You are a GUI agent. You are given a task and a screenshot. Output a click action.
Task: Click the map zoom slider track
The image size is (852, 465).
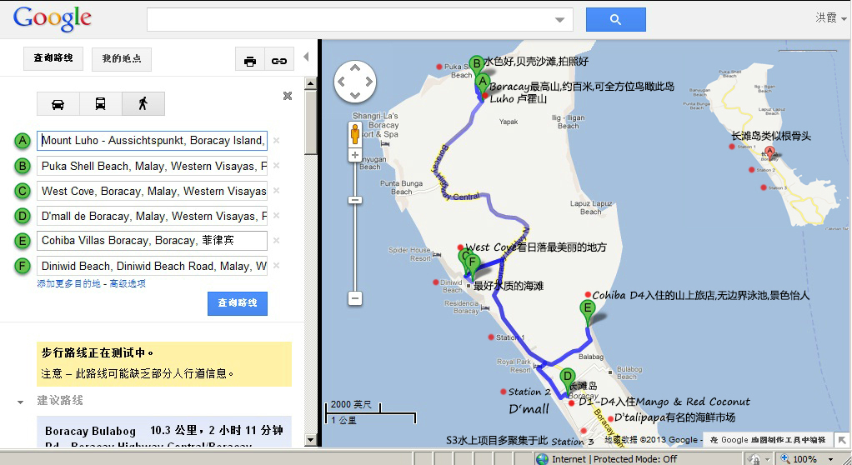(x=354, y=242)
